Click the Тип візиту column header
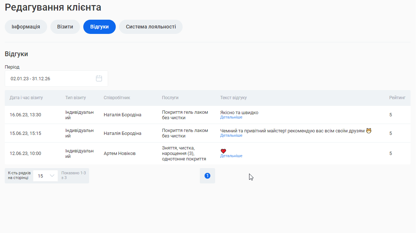Screen dimensions: 416x233 [x=76, y=98]
